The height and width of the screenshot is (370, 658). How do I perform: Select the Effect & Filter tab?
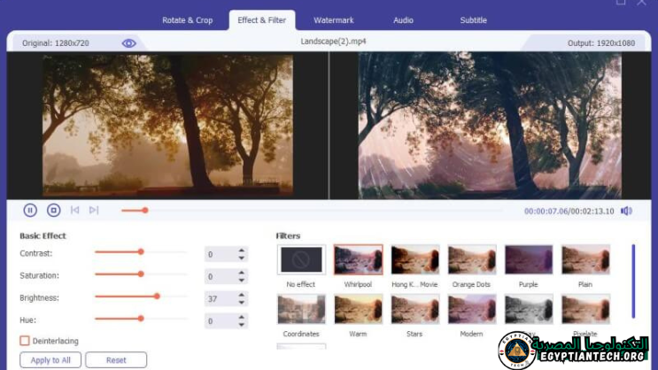(x=262, y=20)
